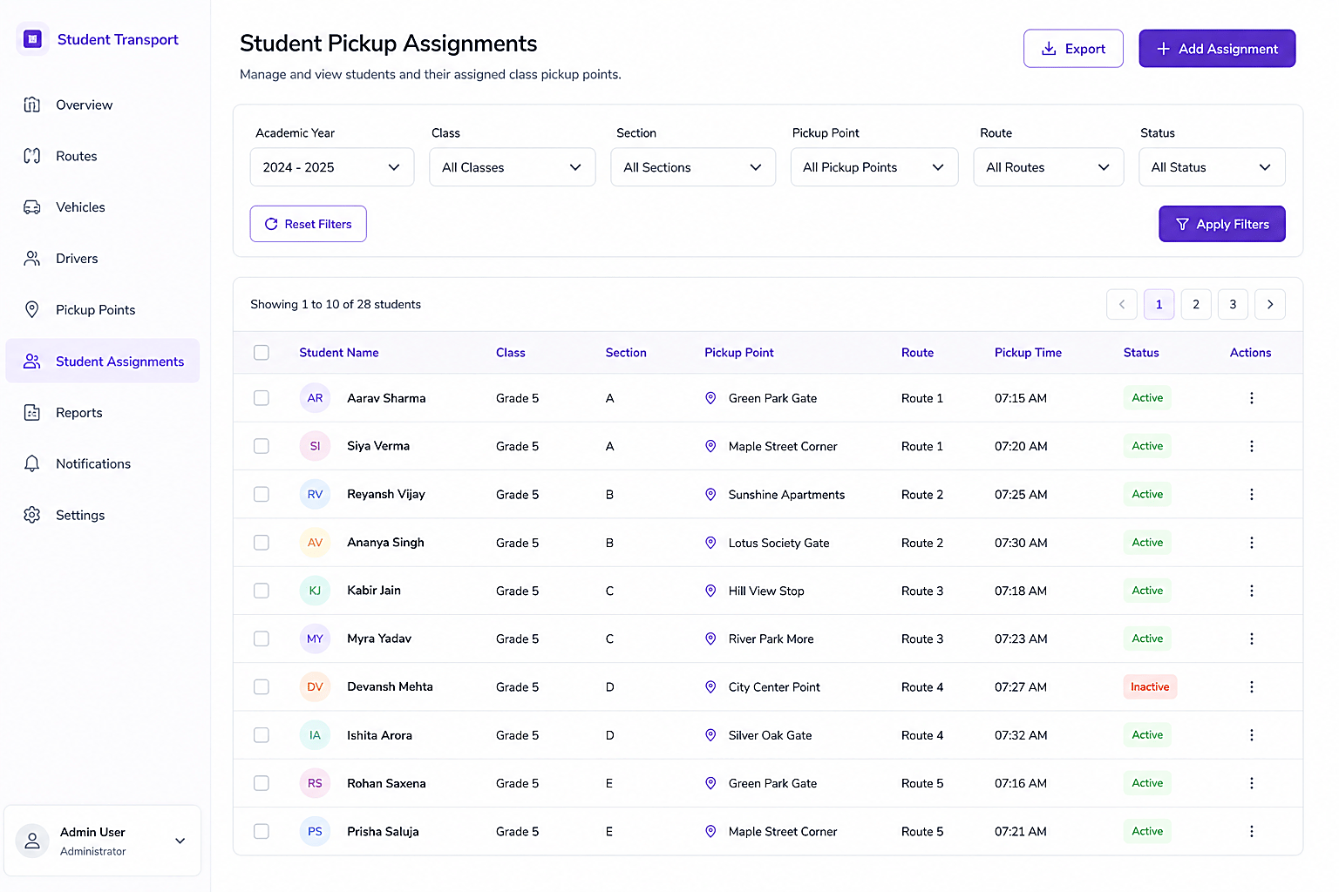1339x892 pixels.
Task: Go to Routes in the sidebar
Action: pos(103,156)
